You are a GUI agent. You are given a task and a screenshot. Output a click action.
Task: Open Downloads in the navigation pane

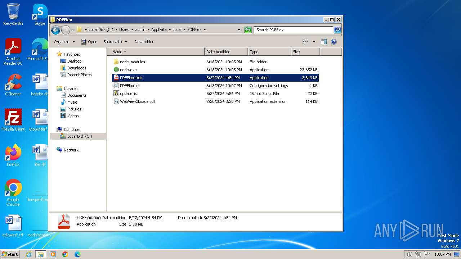[x=77, y=68]
